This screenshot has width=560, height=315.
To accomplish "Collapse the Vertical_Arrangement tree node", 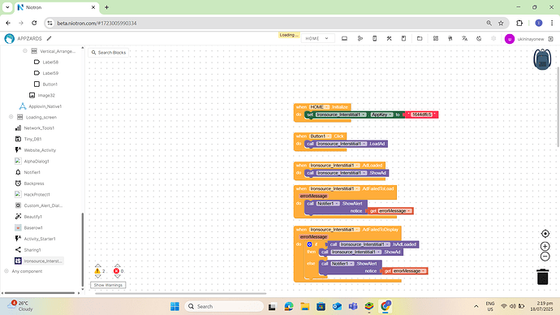I will click(x=25, y=51).
